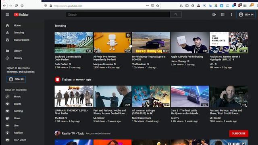The width and height of the screenshot is (258, 145).
Task: Click the Trailers red channel avatar
Action: pyautogui.click(x=58, y=80)
